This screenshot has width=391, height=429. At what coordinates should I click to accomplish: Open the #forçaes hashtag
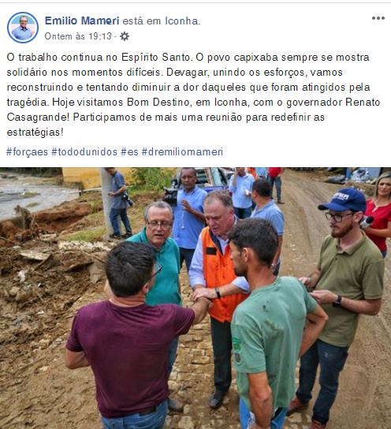click(27, 151)
